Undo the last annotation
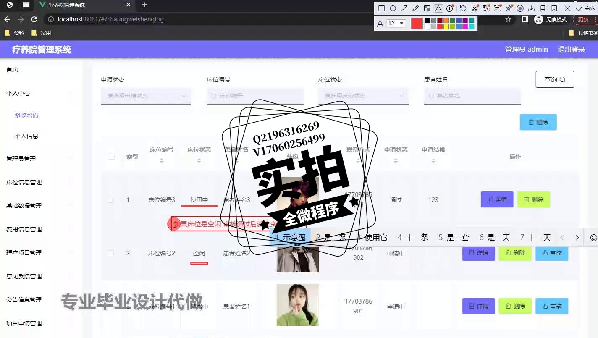This screenshot has height=338, width=598. pos(463,8)
